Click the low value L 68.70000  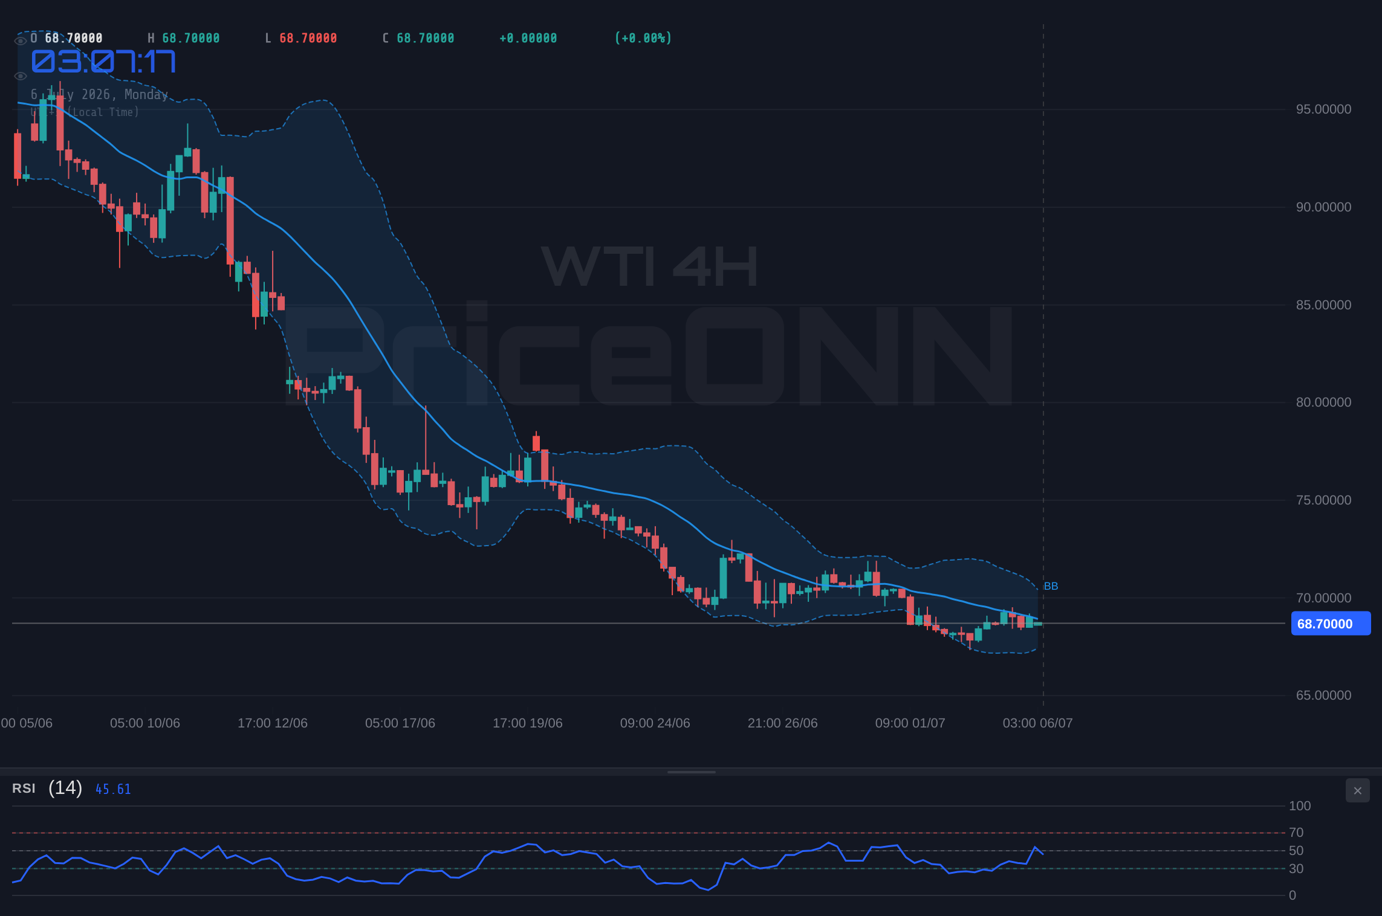click(301, 38)
